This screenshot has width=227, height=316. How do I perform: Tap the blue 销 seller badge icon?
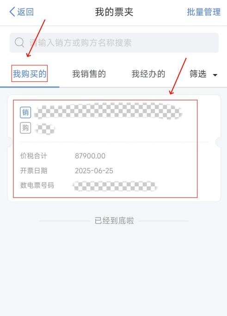point(25,112)
